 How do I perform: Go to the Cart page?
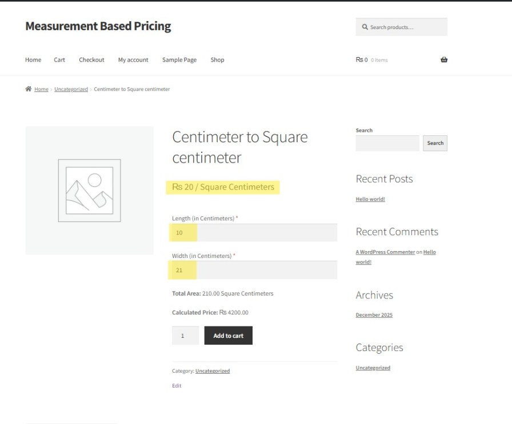tap(59, 60)
